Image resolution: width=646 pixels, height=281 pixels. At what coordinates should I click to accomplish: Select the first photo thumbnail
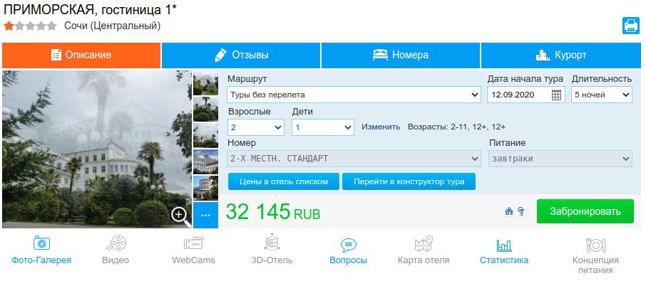[x=205, y=83]
